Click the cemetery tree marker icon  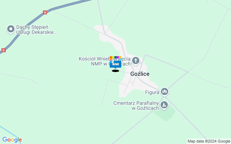tap(164, 105)
